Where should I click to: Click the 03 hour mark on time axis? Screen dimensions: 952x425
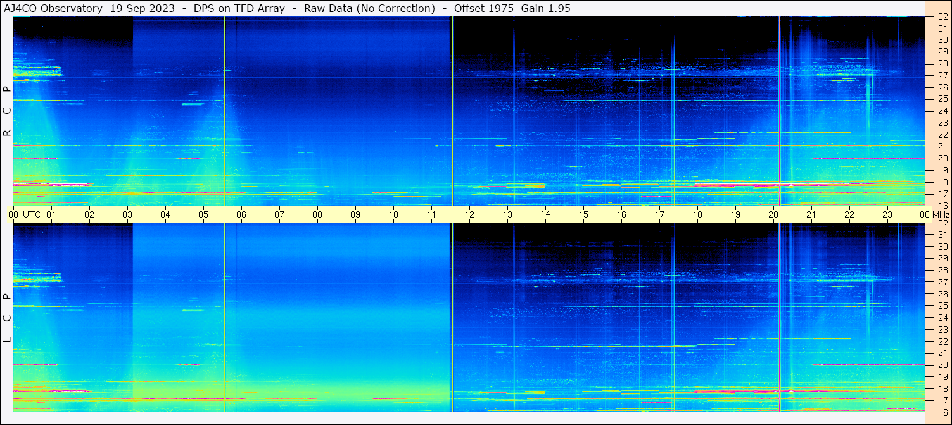coord(127,214)
